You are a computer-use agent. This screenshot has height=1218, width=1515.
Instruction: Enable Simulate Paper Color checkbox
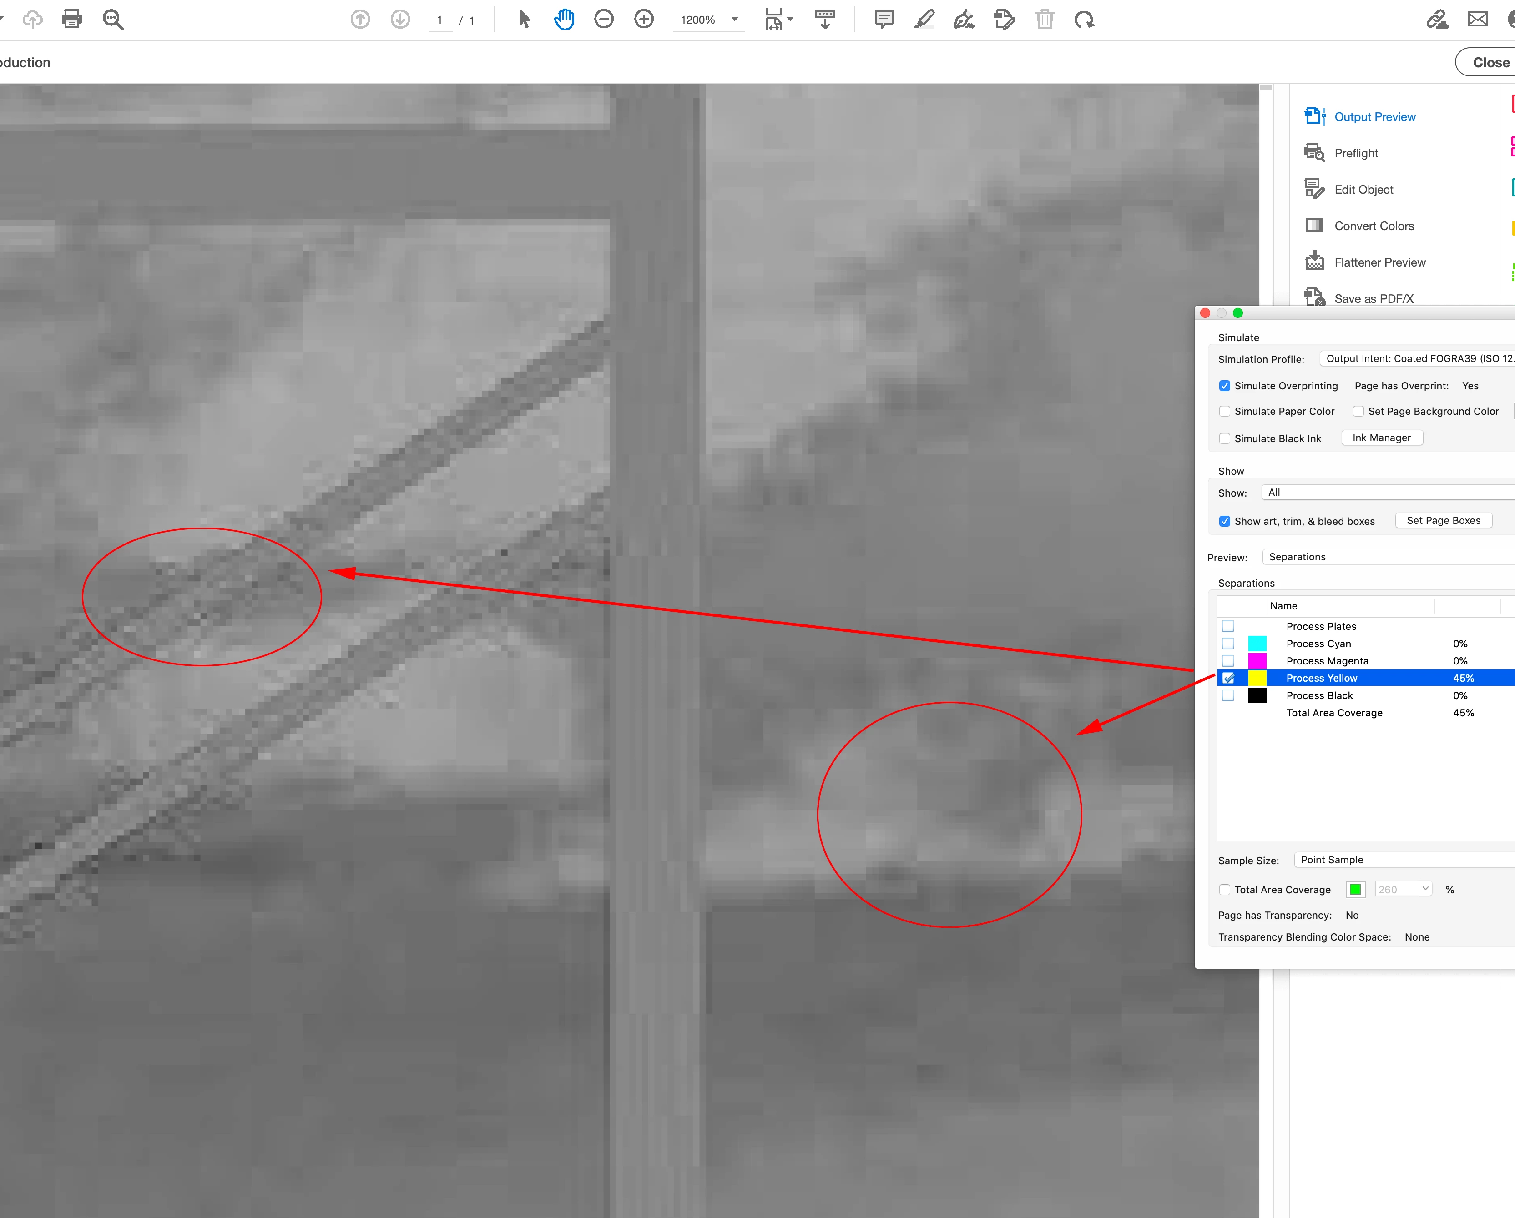tap(1225, 412)
